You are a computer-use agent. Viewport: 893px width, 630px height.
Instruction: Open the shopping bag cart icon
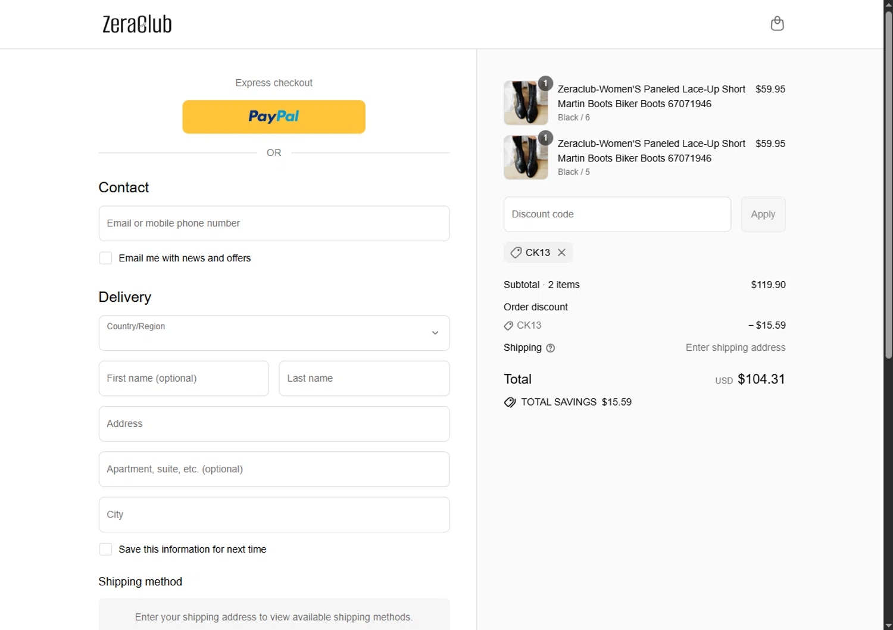[x=777, y=24]
